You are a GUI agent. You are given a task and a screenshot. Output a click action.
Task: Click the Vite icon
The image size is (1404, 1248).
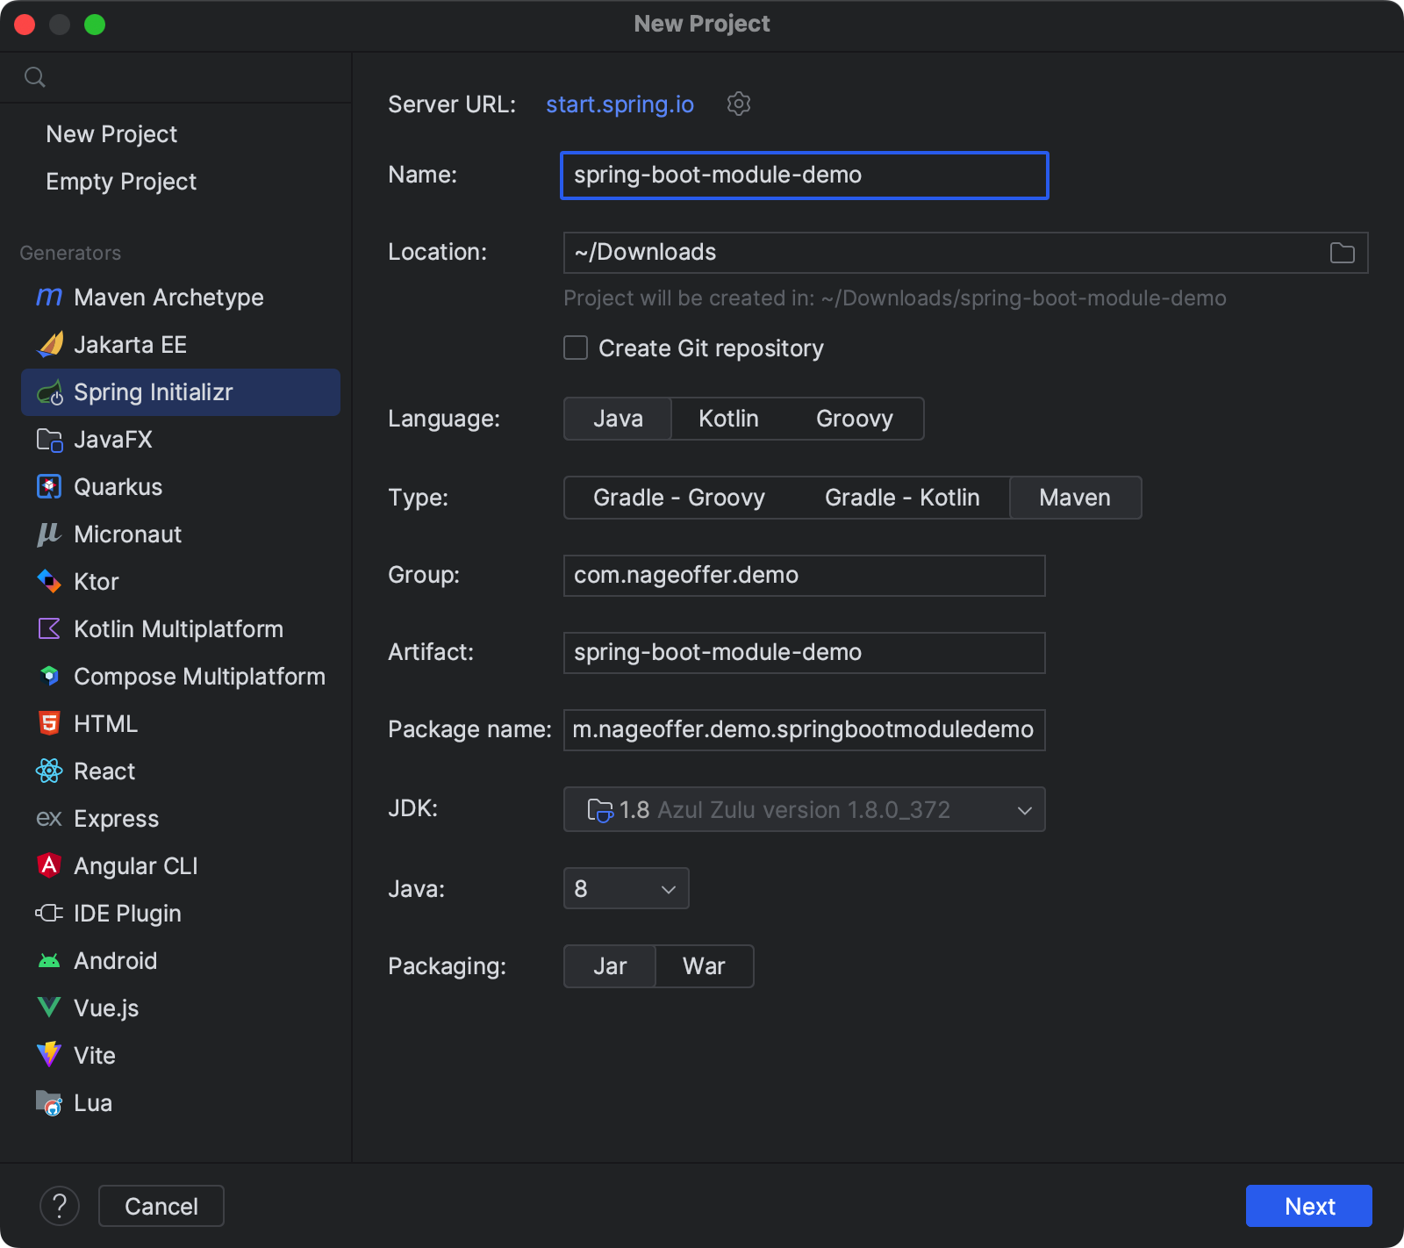click(x=49, y=1056)
